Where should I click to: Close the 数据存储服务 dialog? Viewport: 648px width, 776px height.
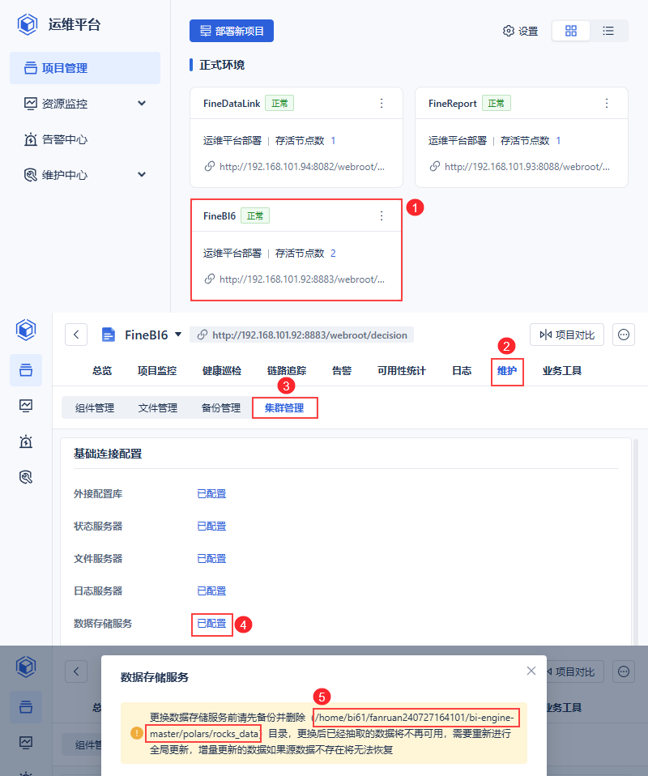[531, 671]
